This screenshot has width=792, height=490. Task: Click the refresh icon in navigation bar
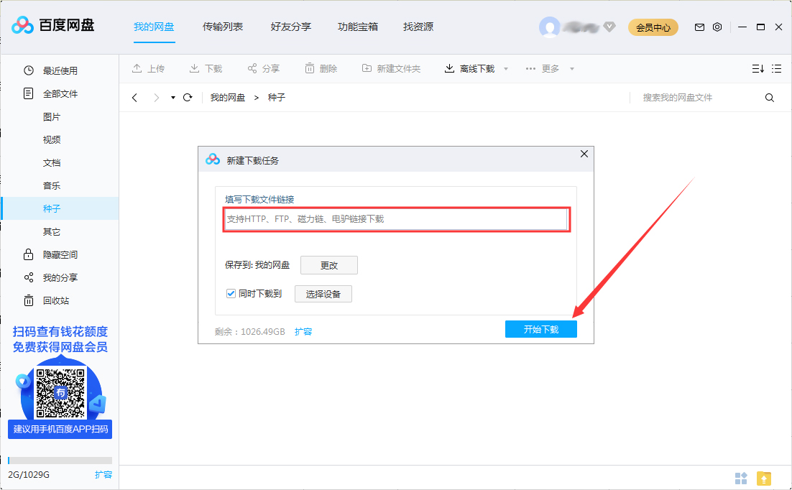point(187,97)
